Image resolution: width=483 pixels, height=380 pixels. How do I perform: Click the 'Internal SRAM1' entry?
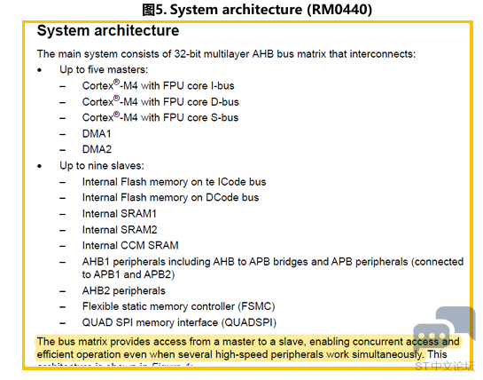pos(120,214)
